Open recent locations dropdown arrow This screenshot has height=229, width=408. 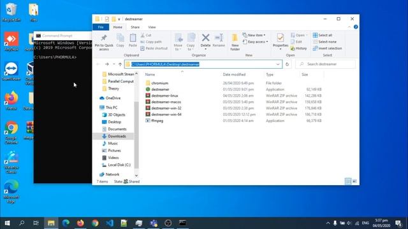tap(113, 64)
